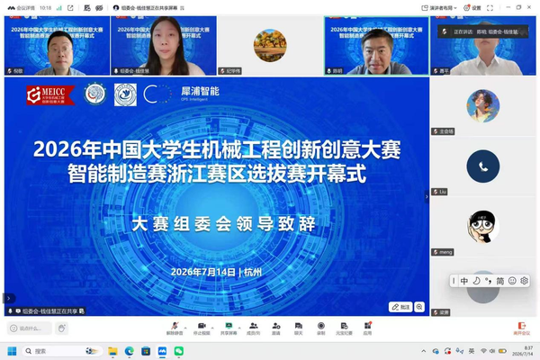Toggle the half-moon width mode in IME bar

point(476,281)
